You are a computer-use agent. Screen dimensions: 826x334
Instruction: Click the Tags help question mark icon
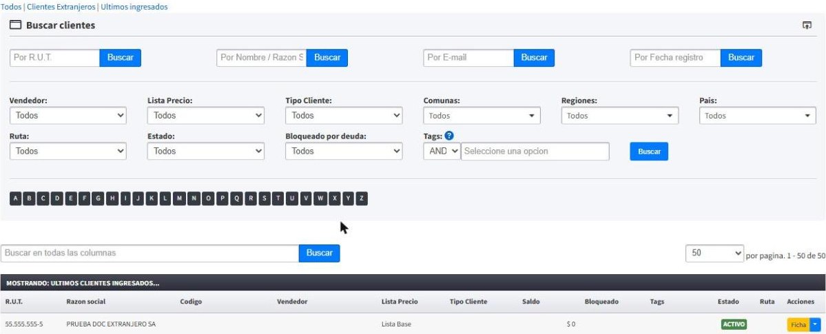click(448, 136)
